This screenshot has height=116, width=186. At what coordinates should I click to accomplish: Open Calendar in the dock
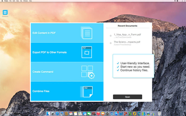point(71,114)
